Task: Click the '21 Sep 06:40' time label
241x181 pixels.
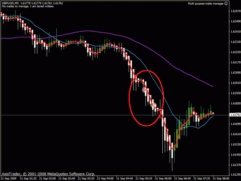Action: 182,179
